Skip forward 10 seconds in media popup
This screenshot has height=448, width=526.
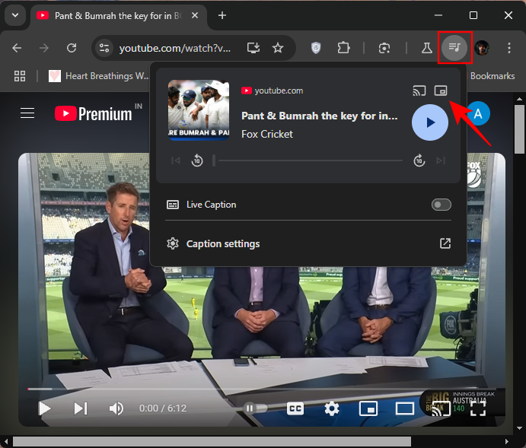[x=419, y=160]
